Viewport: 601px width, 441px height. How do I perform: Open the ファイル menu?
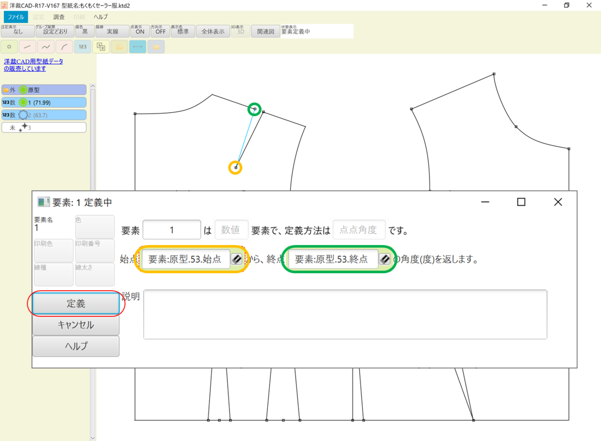click(16, 17)
